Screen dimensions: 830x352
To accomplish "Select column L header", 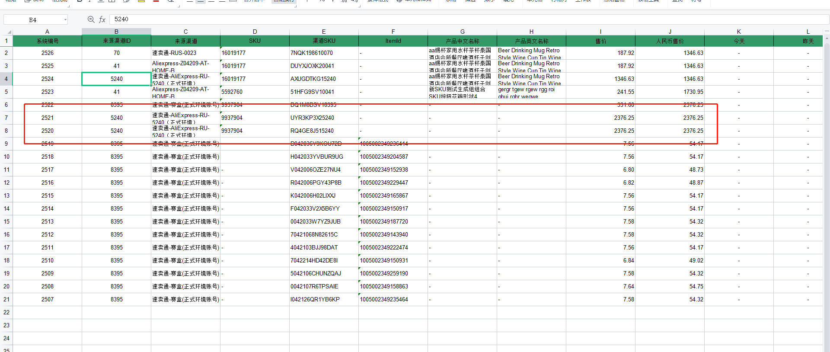I will click(808, 32).
